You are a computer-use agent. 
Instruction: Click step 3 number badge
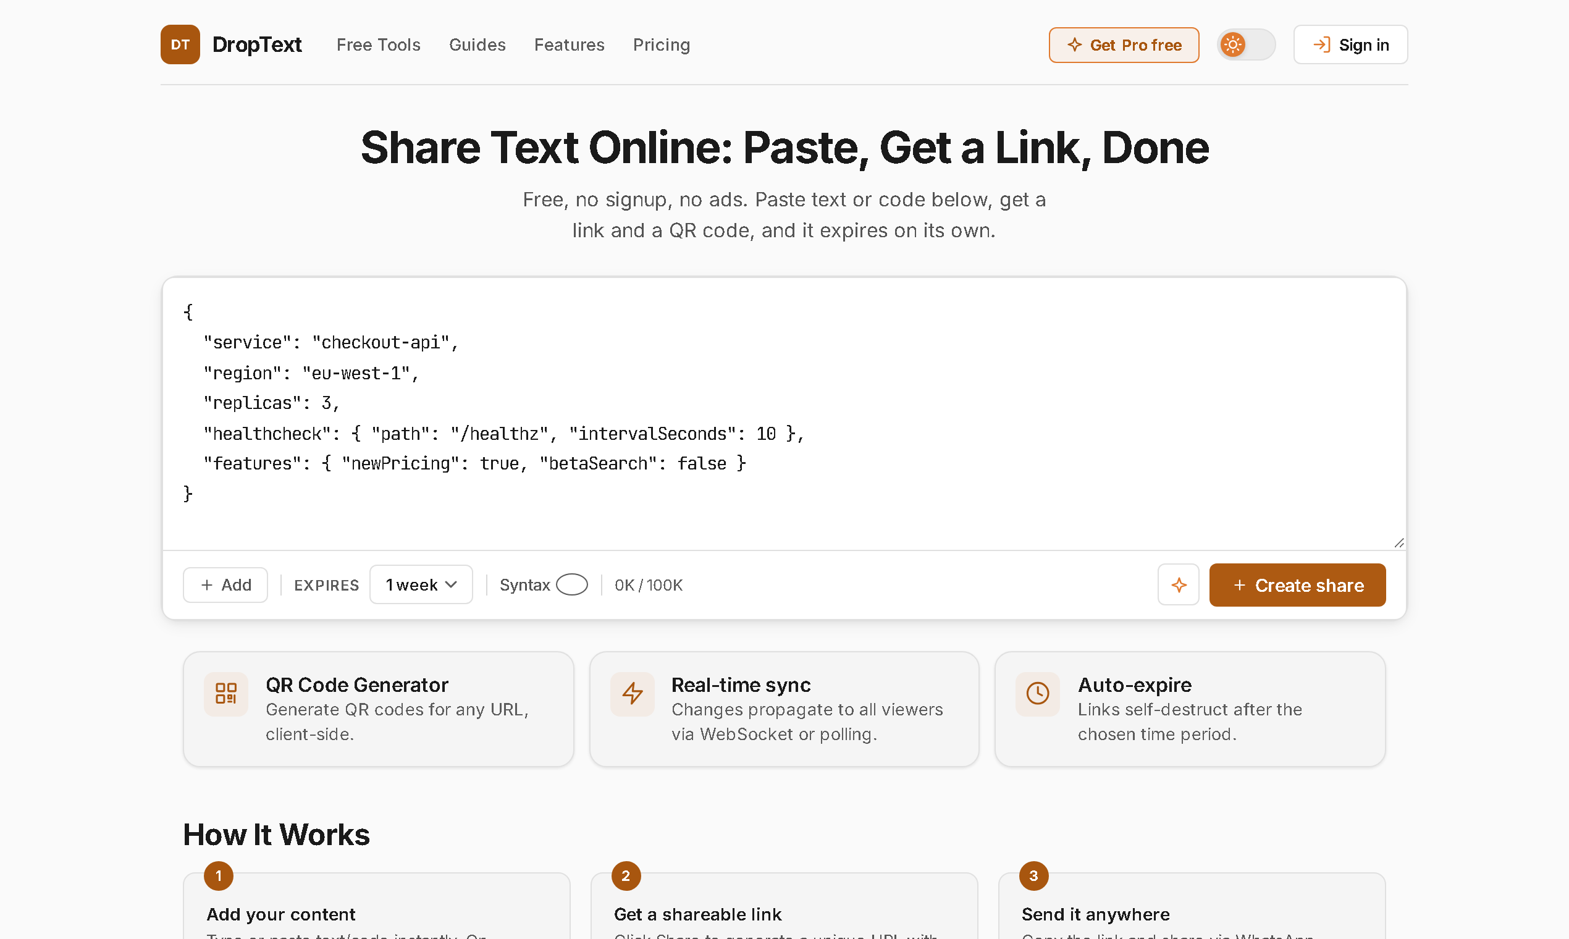[1034, 876]
